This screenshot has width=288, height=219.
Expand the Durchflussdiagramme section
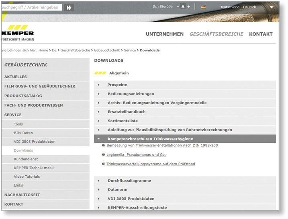tap(129, 181)
